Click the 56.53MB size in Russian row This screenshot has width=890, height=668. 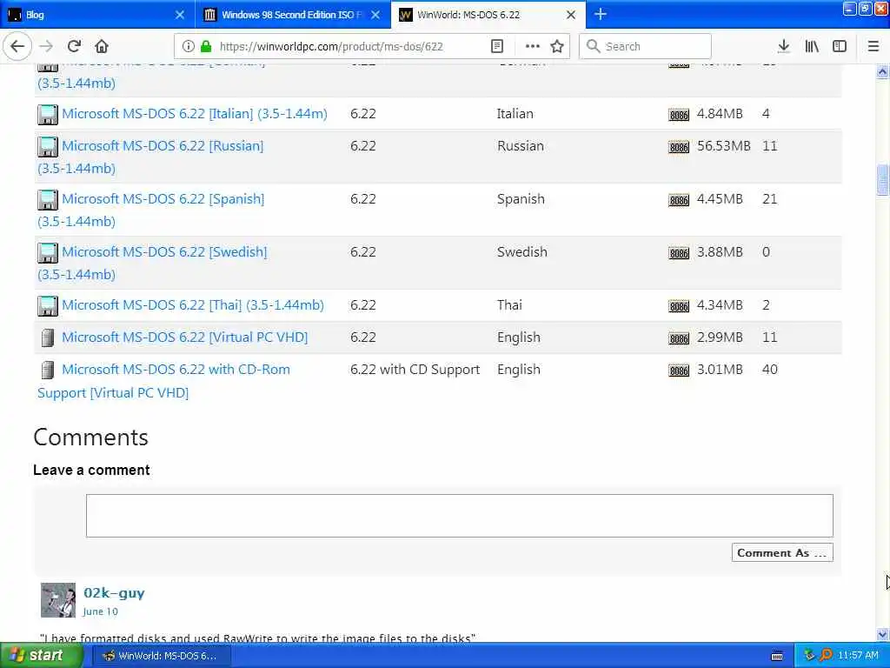pyautogui.click(x=724, y=146)
